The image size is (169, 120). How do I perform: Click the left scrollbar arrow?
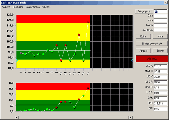tap(17, 117)
